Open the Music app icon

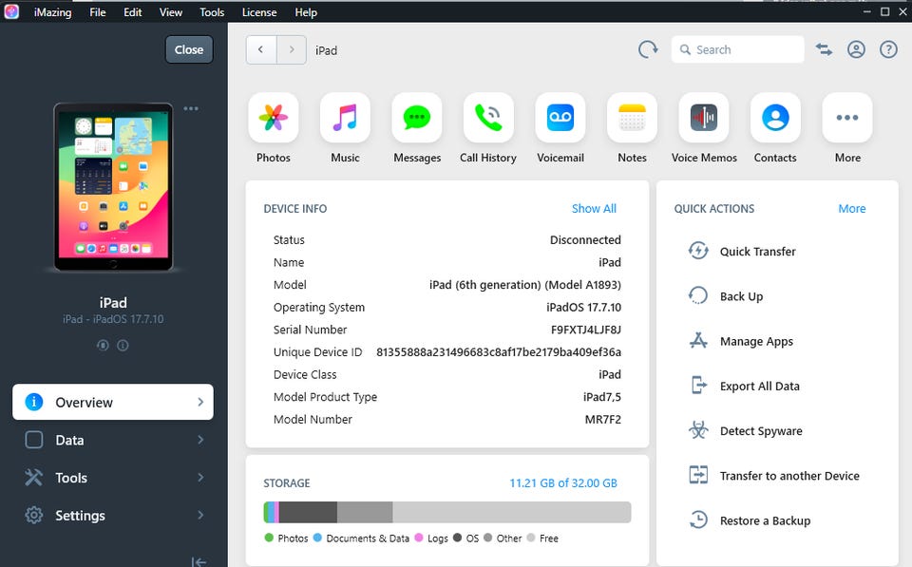[345, 118]
